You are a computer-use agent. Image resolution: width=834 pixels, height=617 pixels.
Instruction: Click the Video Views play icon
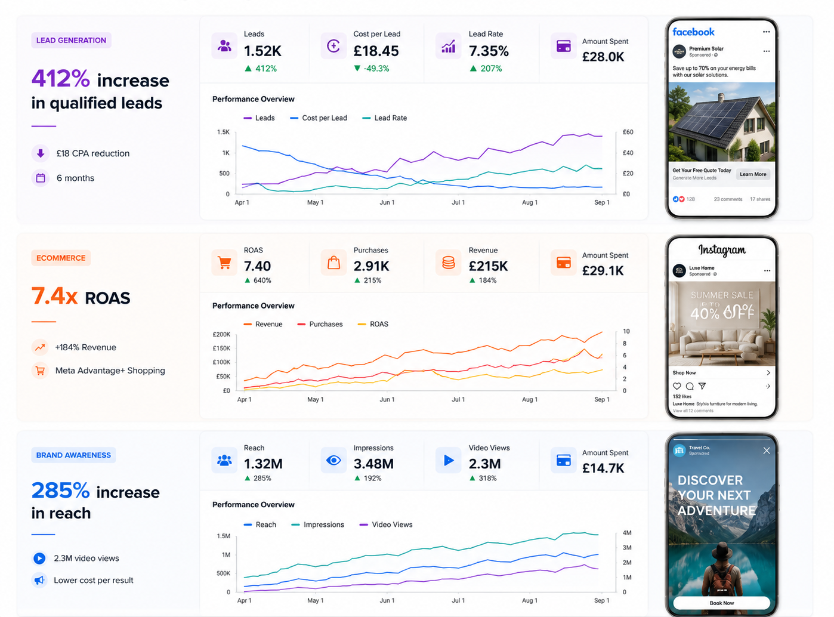[x=449, y=460]
